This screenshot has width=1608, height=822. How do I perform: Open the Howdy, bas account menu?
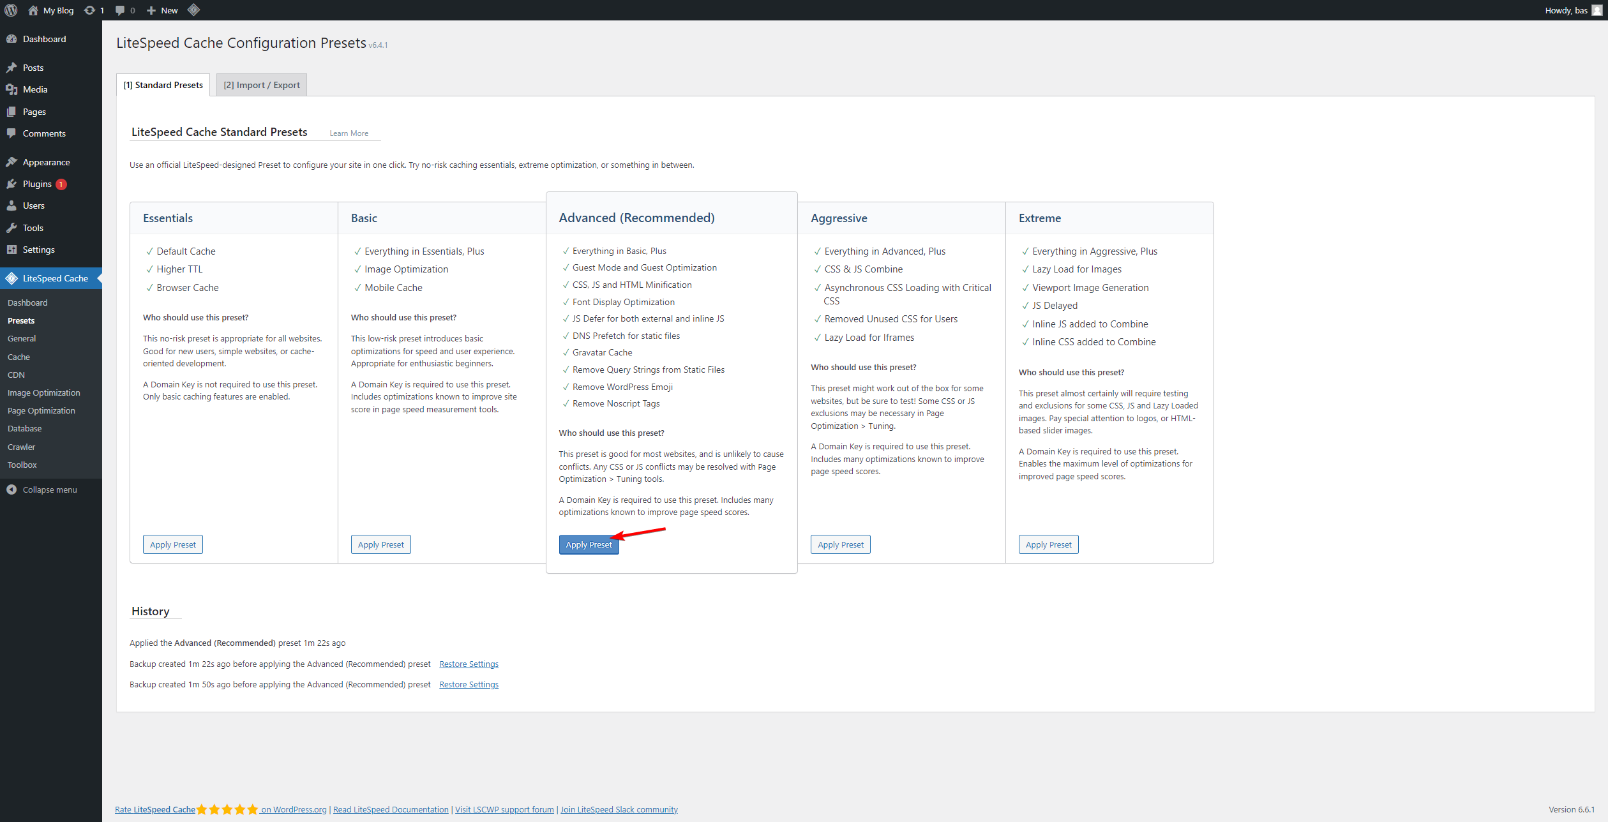tap(1565, 10)
